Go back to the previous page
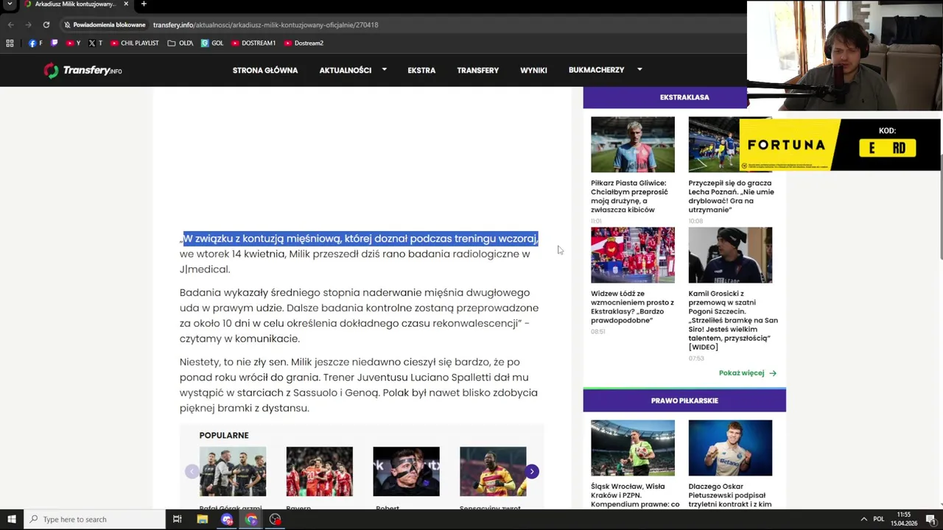Image resolution: width=943 pixels, height=530 pixels. 10,24
